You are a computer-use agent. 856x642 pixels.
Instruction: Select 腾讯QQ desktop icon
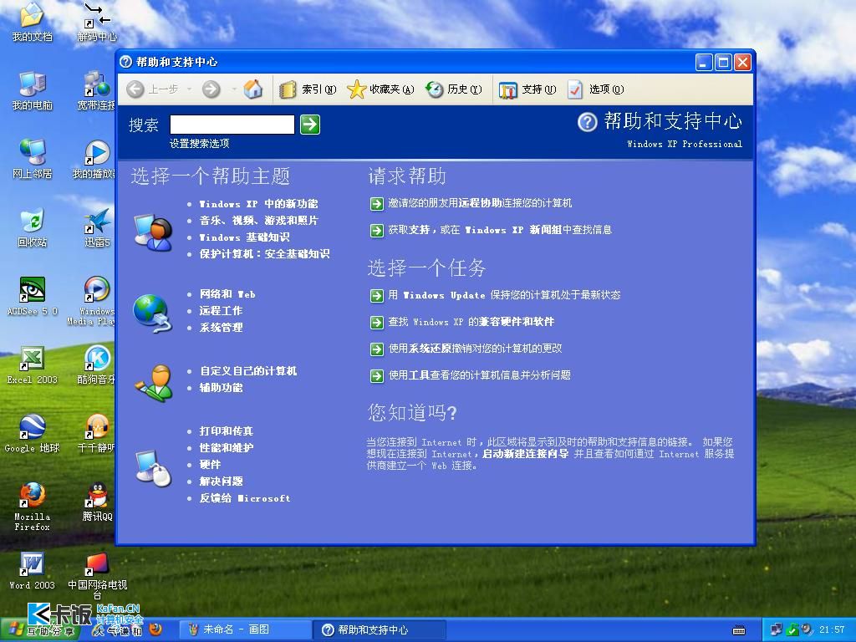[x=97, y=502]
